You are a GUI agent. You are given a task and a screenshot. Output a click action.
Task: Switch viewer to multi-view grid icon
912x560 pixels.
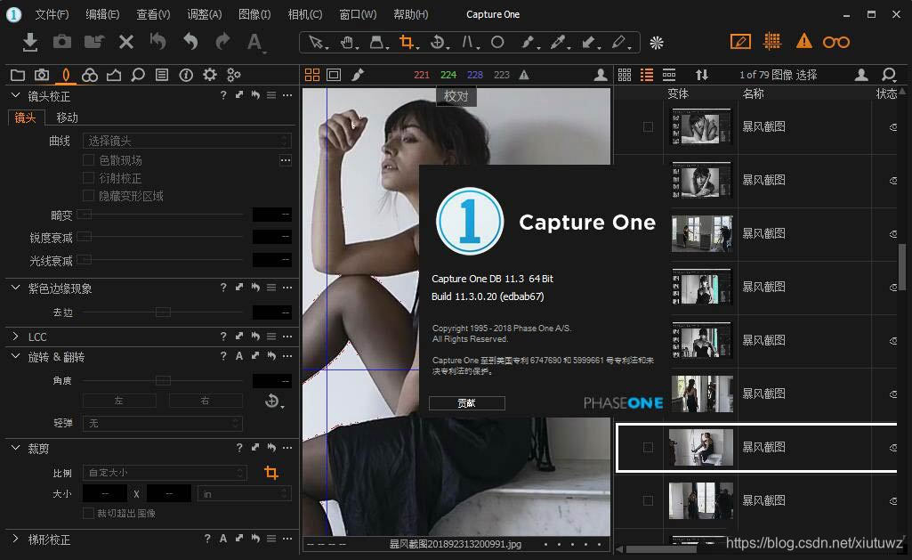click(x=312, y=75)
